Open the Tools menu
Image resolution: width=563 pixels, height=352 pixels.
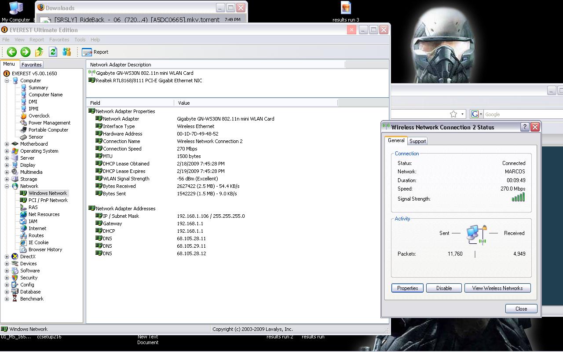click(x=80, y=40)
